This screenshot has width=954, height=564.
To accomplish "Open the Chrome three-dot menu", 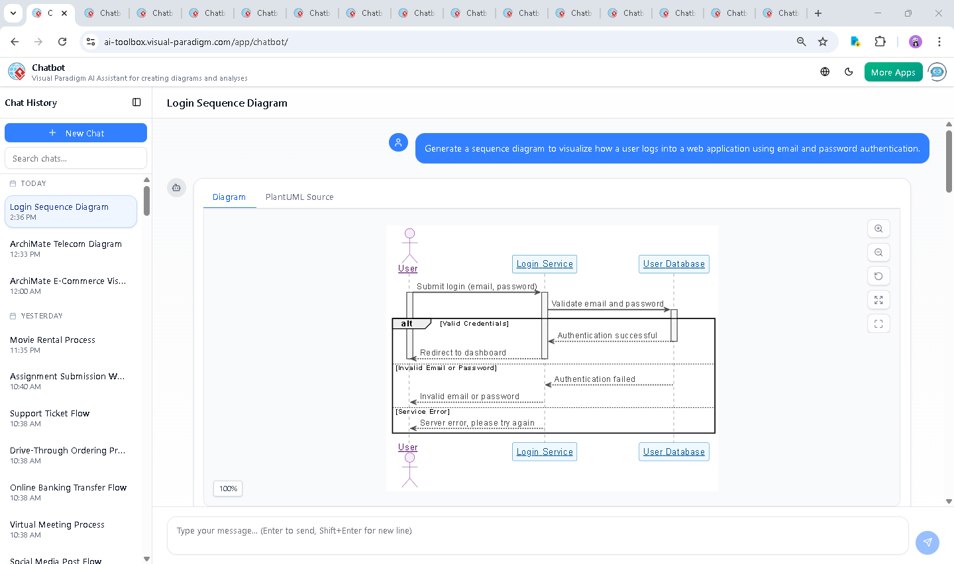I will tap(939, 41).
